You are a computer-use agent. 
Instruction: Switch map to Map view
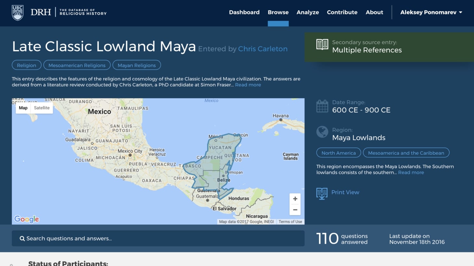(x=23, y=108)
